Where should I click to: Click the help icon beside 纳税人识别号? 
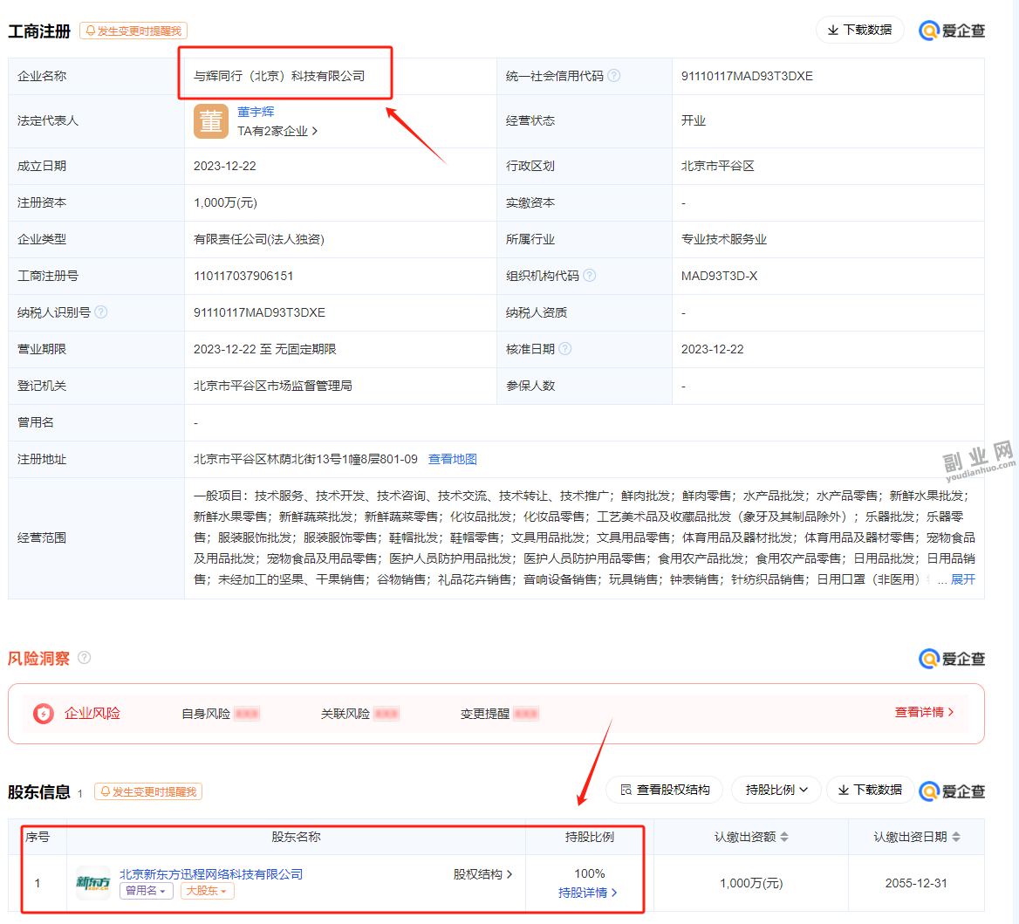(x=100, y=312)
